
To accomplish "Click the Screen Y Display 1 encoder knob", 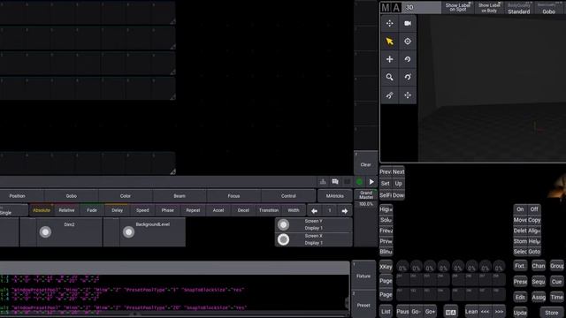I will point(283,225).
